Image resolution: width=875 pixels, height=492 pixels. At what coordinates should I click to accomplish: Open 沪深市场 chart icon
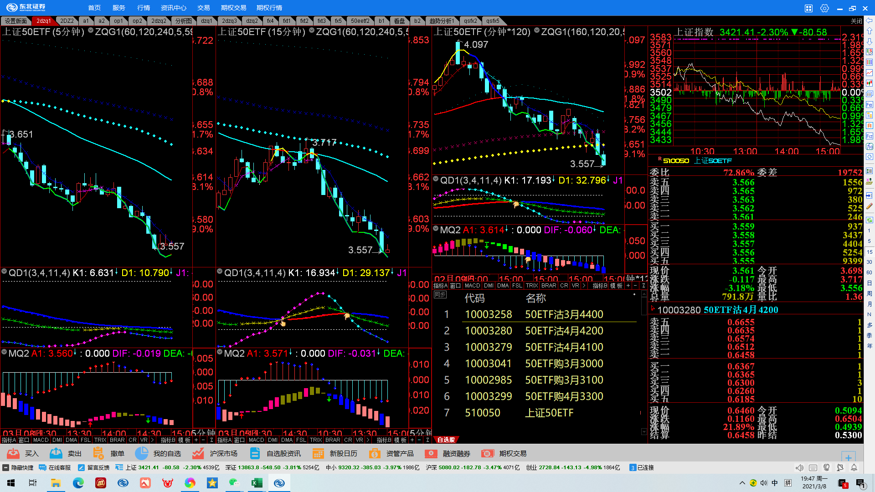198,453
